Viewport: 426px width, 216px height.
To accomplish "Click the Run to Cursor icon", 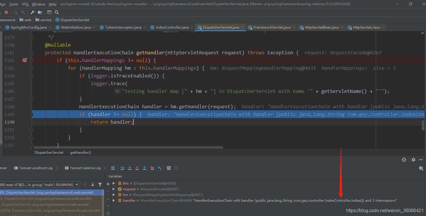I will click(159, 168).
